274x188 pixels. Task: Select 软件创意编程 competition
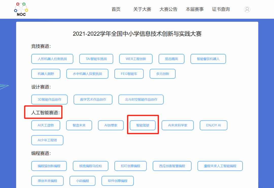point(117,181)
